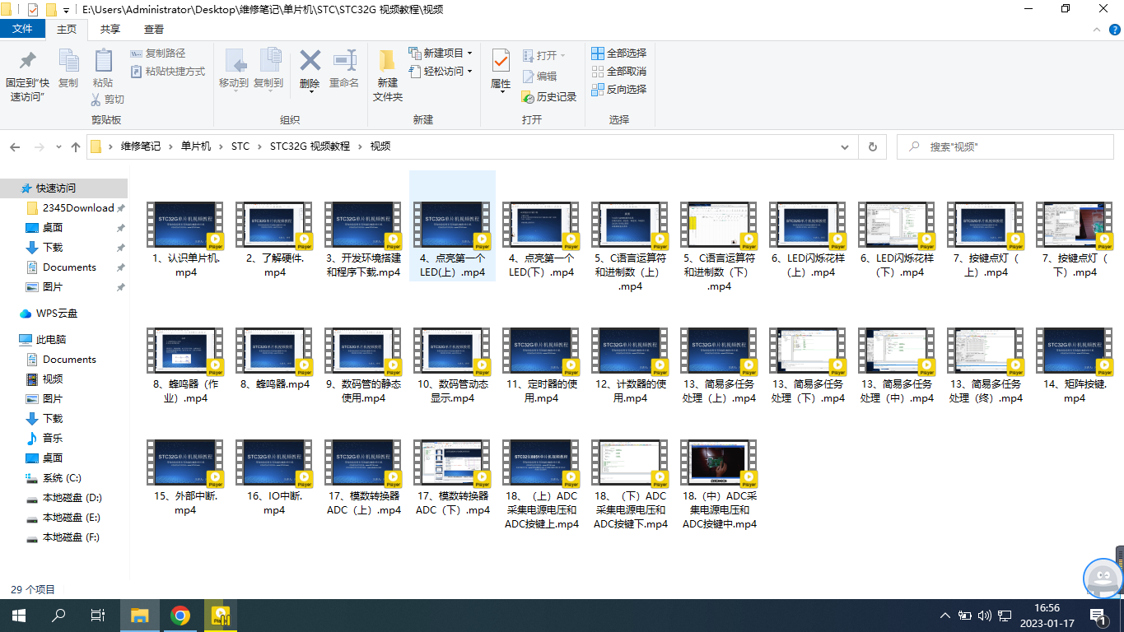1124x632 pixels.
Task: Select 18.(中)ADC采集电源电压 video
Action: coord(719,485)
